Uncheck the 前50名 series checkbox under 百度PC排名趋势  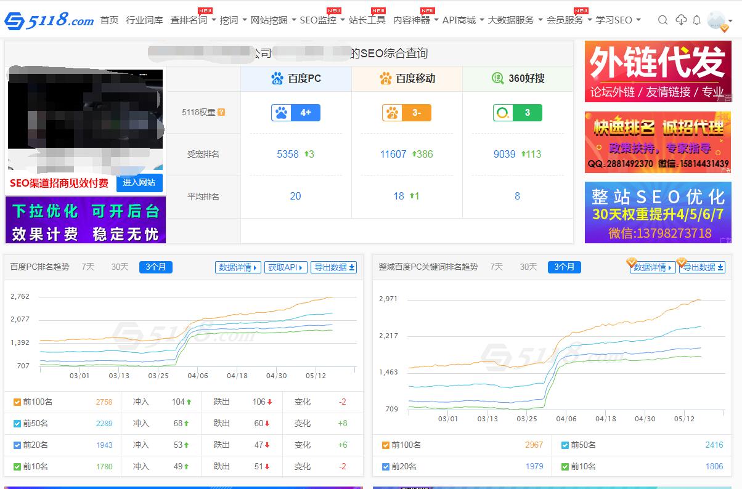click(17, 424)
